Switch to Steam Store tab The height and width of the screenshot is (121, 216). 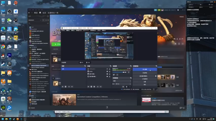(x=36, y=13)
